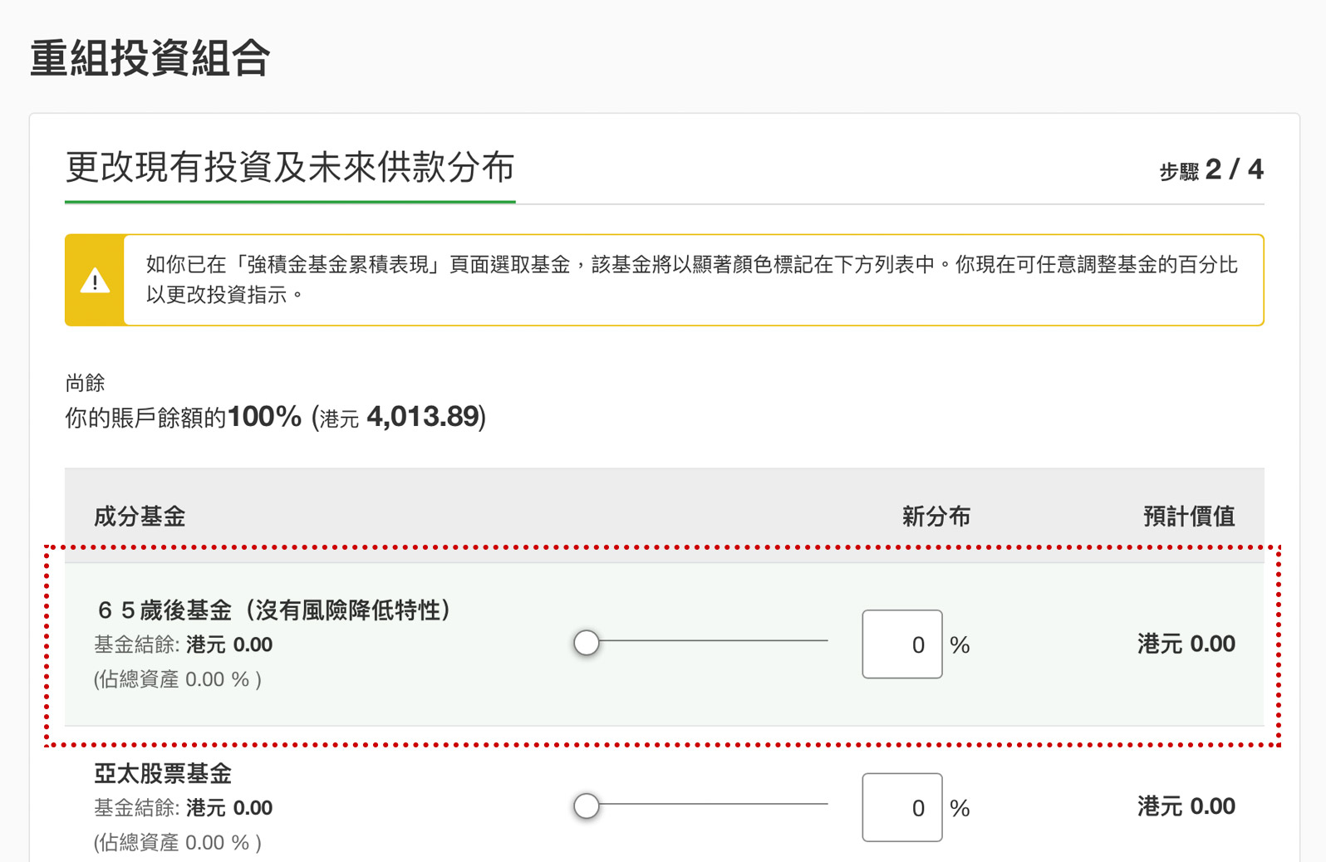Click the 更改現有投資及未來供款分布 section heading
1326x862 pixels.
pos(290,167)
